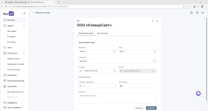This screenshot has height=111, width=208.
Task: Open Аналитика section
Action: click(x=12, y=75)
